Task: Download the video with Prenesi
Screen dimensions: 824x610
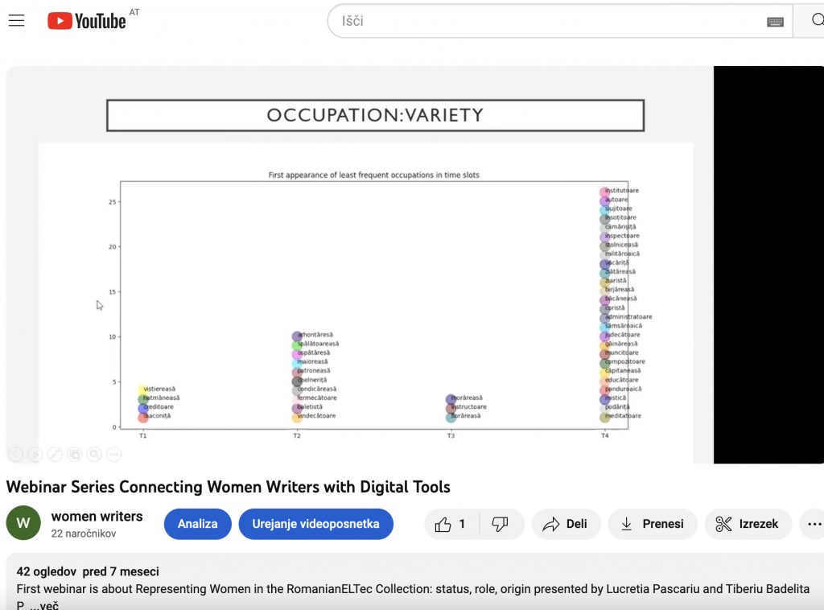Action: point(652,524)
